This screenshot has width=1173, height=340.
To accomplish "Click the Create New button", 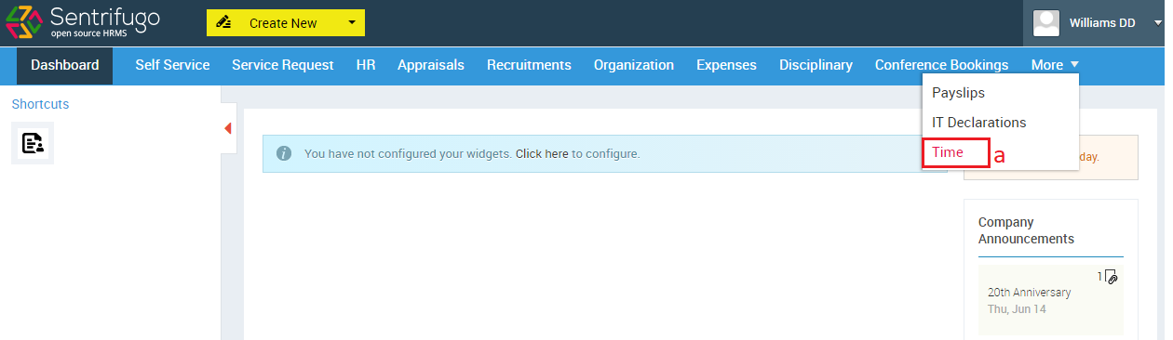I will [x=286, y=23].
